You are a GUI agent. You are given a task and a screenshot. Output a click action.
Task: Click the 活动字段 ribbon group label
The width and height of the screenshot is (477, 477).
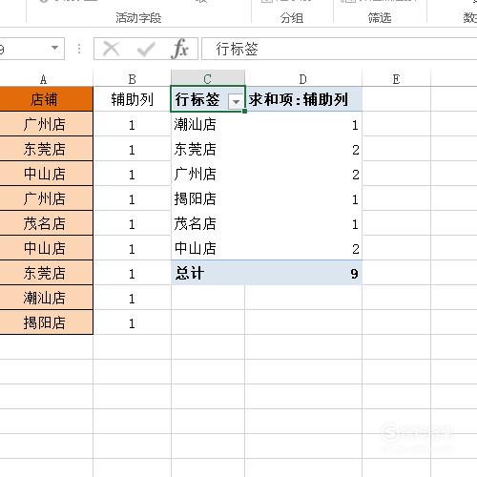pyautogui.click(x=138, y=18)
